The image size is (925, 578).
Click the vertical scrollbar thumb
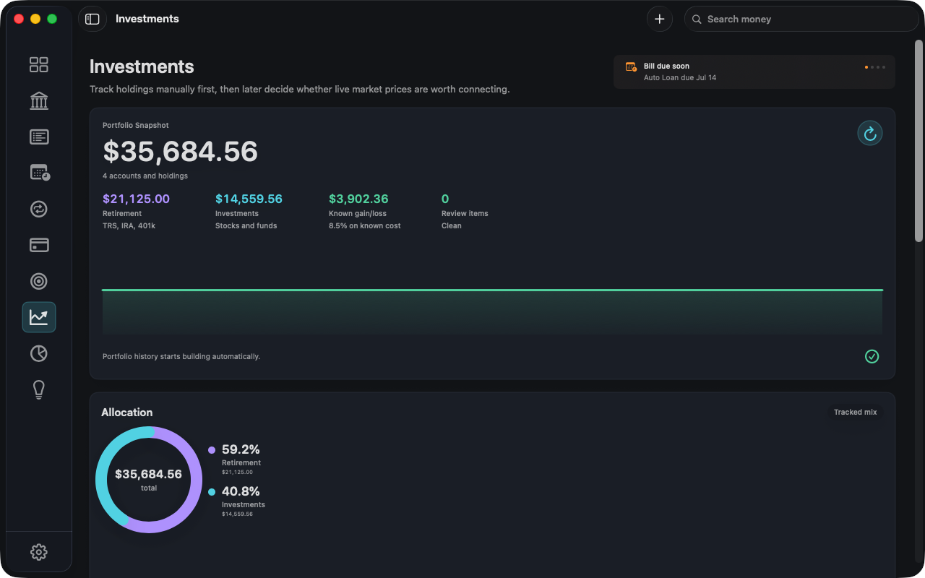click(918, 141)
